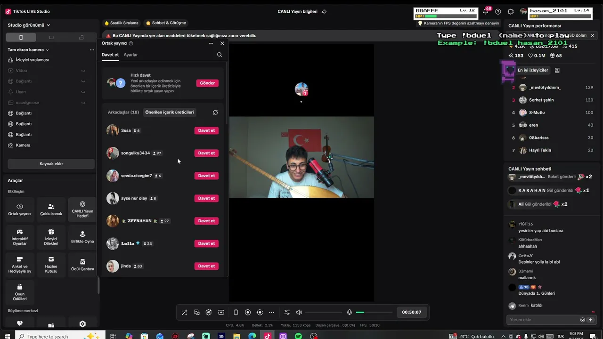
Task: Open the video and music media icon
Action: [x=196, y=312]
